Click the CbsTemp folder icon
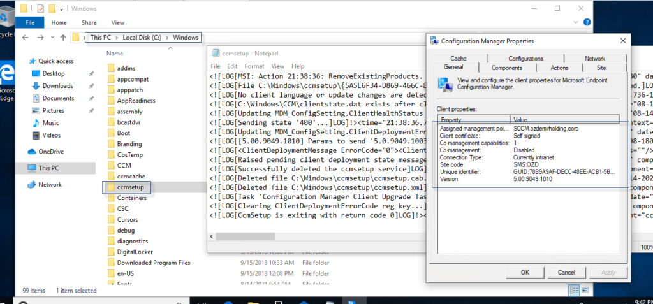The image size is (653, 304). [x=111, y=154]
